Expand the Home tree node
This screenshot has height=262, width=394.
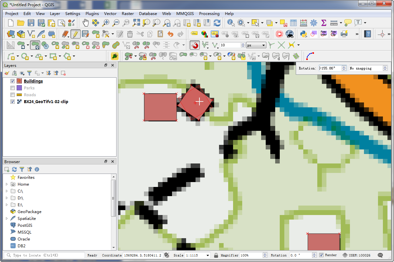(x=7, y=184)
